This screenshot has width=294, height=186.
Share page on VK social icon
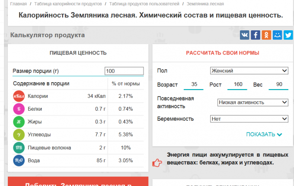pyautogui.click(x=245, y=35)
